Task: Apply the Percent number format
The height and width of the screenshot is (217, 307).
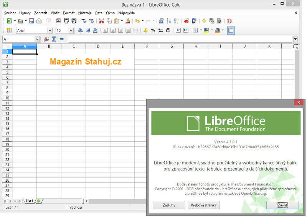Action: pos(153,30)
